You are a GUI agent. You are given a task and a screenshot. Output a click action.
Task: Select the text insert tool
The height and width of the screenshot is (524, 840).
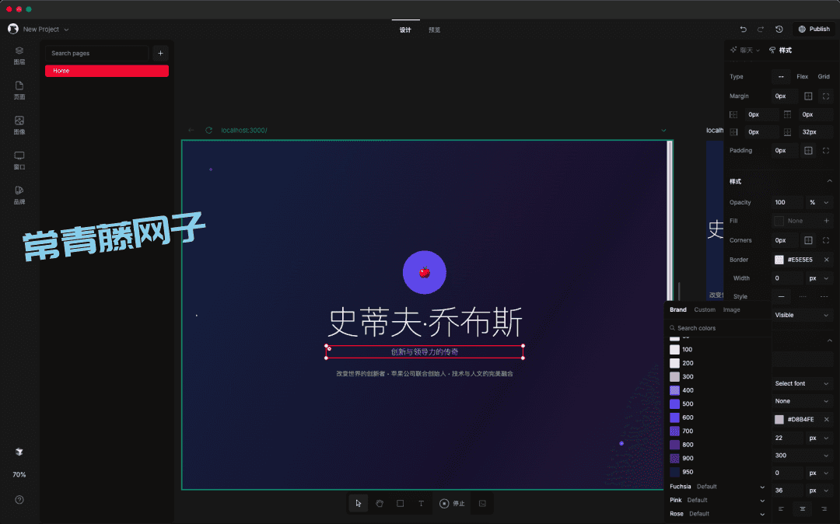(421, 503)
